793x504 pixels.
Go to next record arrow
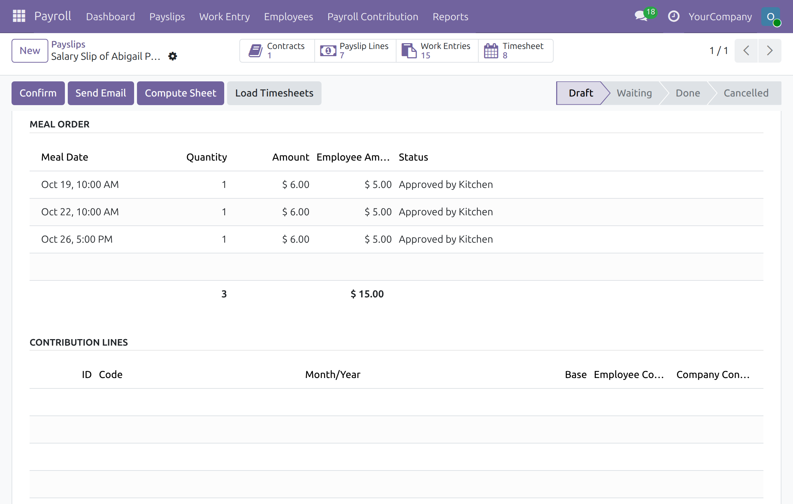[770, 51]
